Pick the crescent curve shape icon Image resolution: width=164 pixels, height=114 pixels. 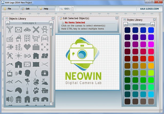tap(36, 73)
